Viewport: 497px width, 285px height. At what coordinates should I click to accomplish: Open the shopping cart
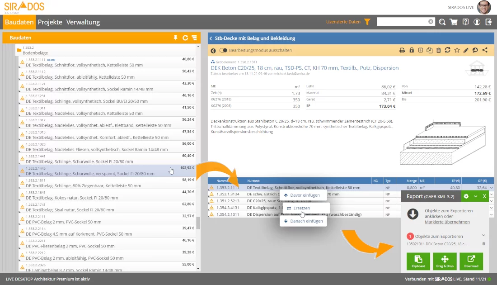(x=454, y=22)
